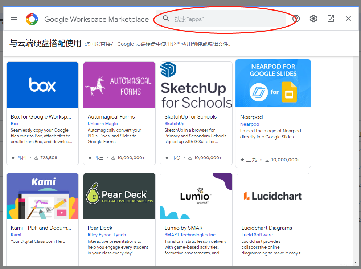Click the search magnifier icon

click(x=166, y=19)
